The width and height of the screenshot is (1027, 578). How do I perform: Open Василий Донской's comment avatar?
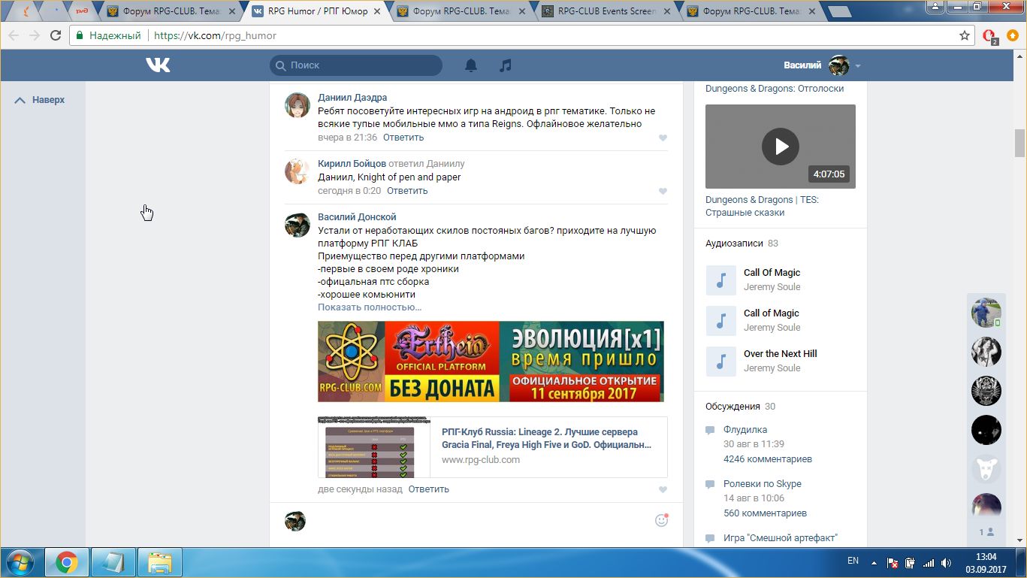pyautogui.click(x=298, y=225)
